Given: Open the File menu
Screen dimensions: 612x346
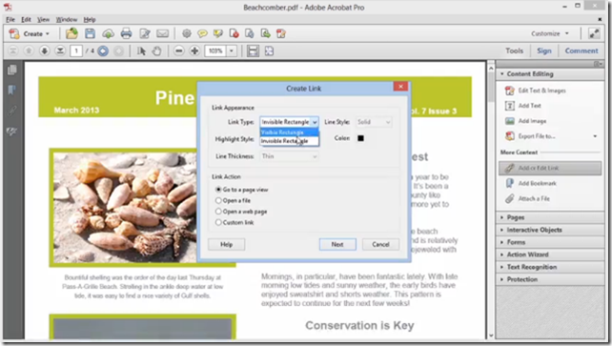Looking at the screenshot, I should pos(10,19).
